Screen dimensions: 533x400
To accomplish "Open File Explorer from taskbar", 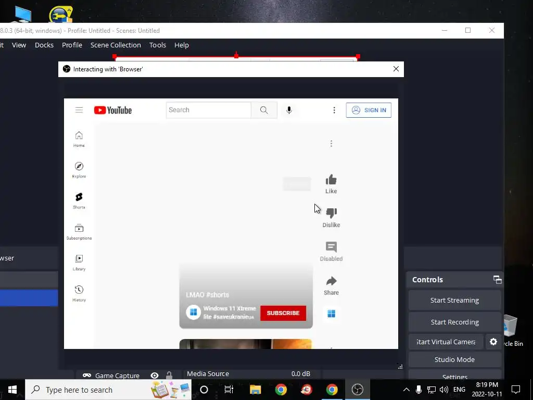I will [x=255, y=390].
